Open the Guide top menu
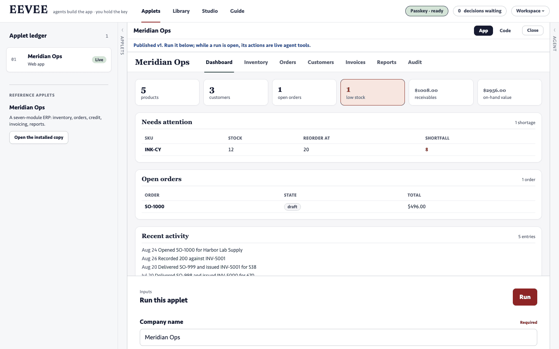 click(x=237, y=11)
